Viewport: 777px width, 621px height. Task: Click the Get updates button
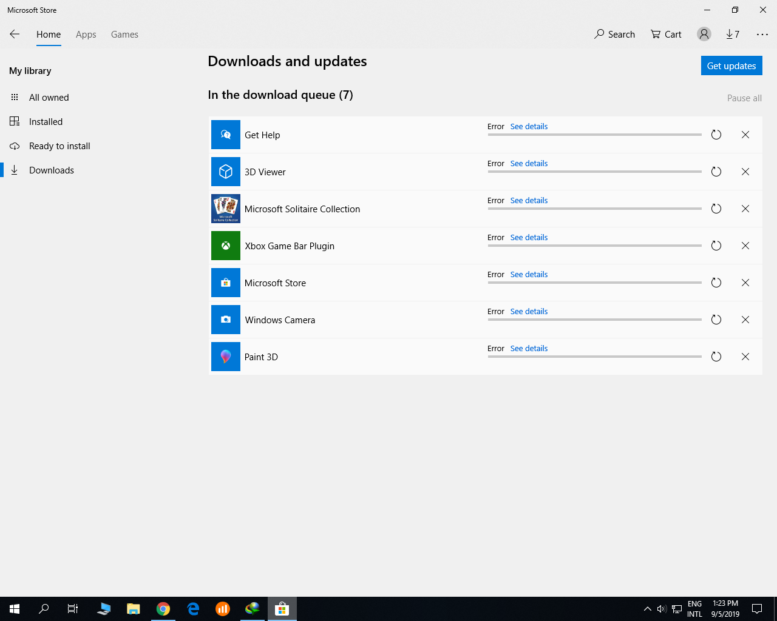point(731,65)
